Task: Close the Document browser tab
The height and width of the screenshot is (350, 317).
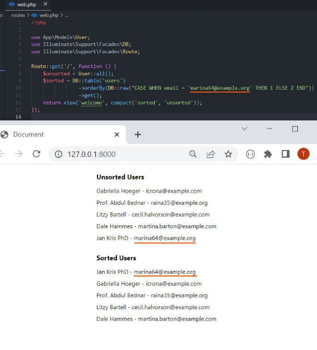Action: pos(117,135)
